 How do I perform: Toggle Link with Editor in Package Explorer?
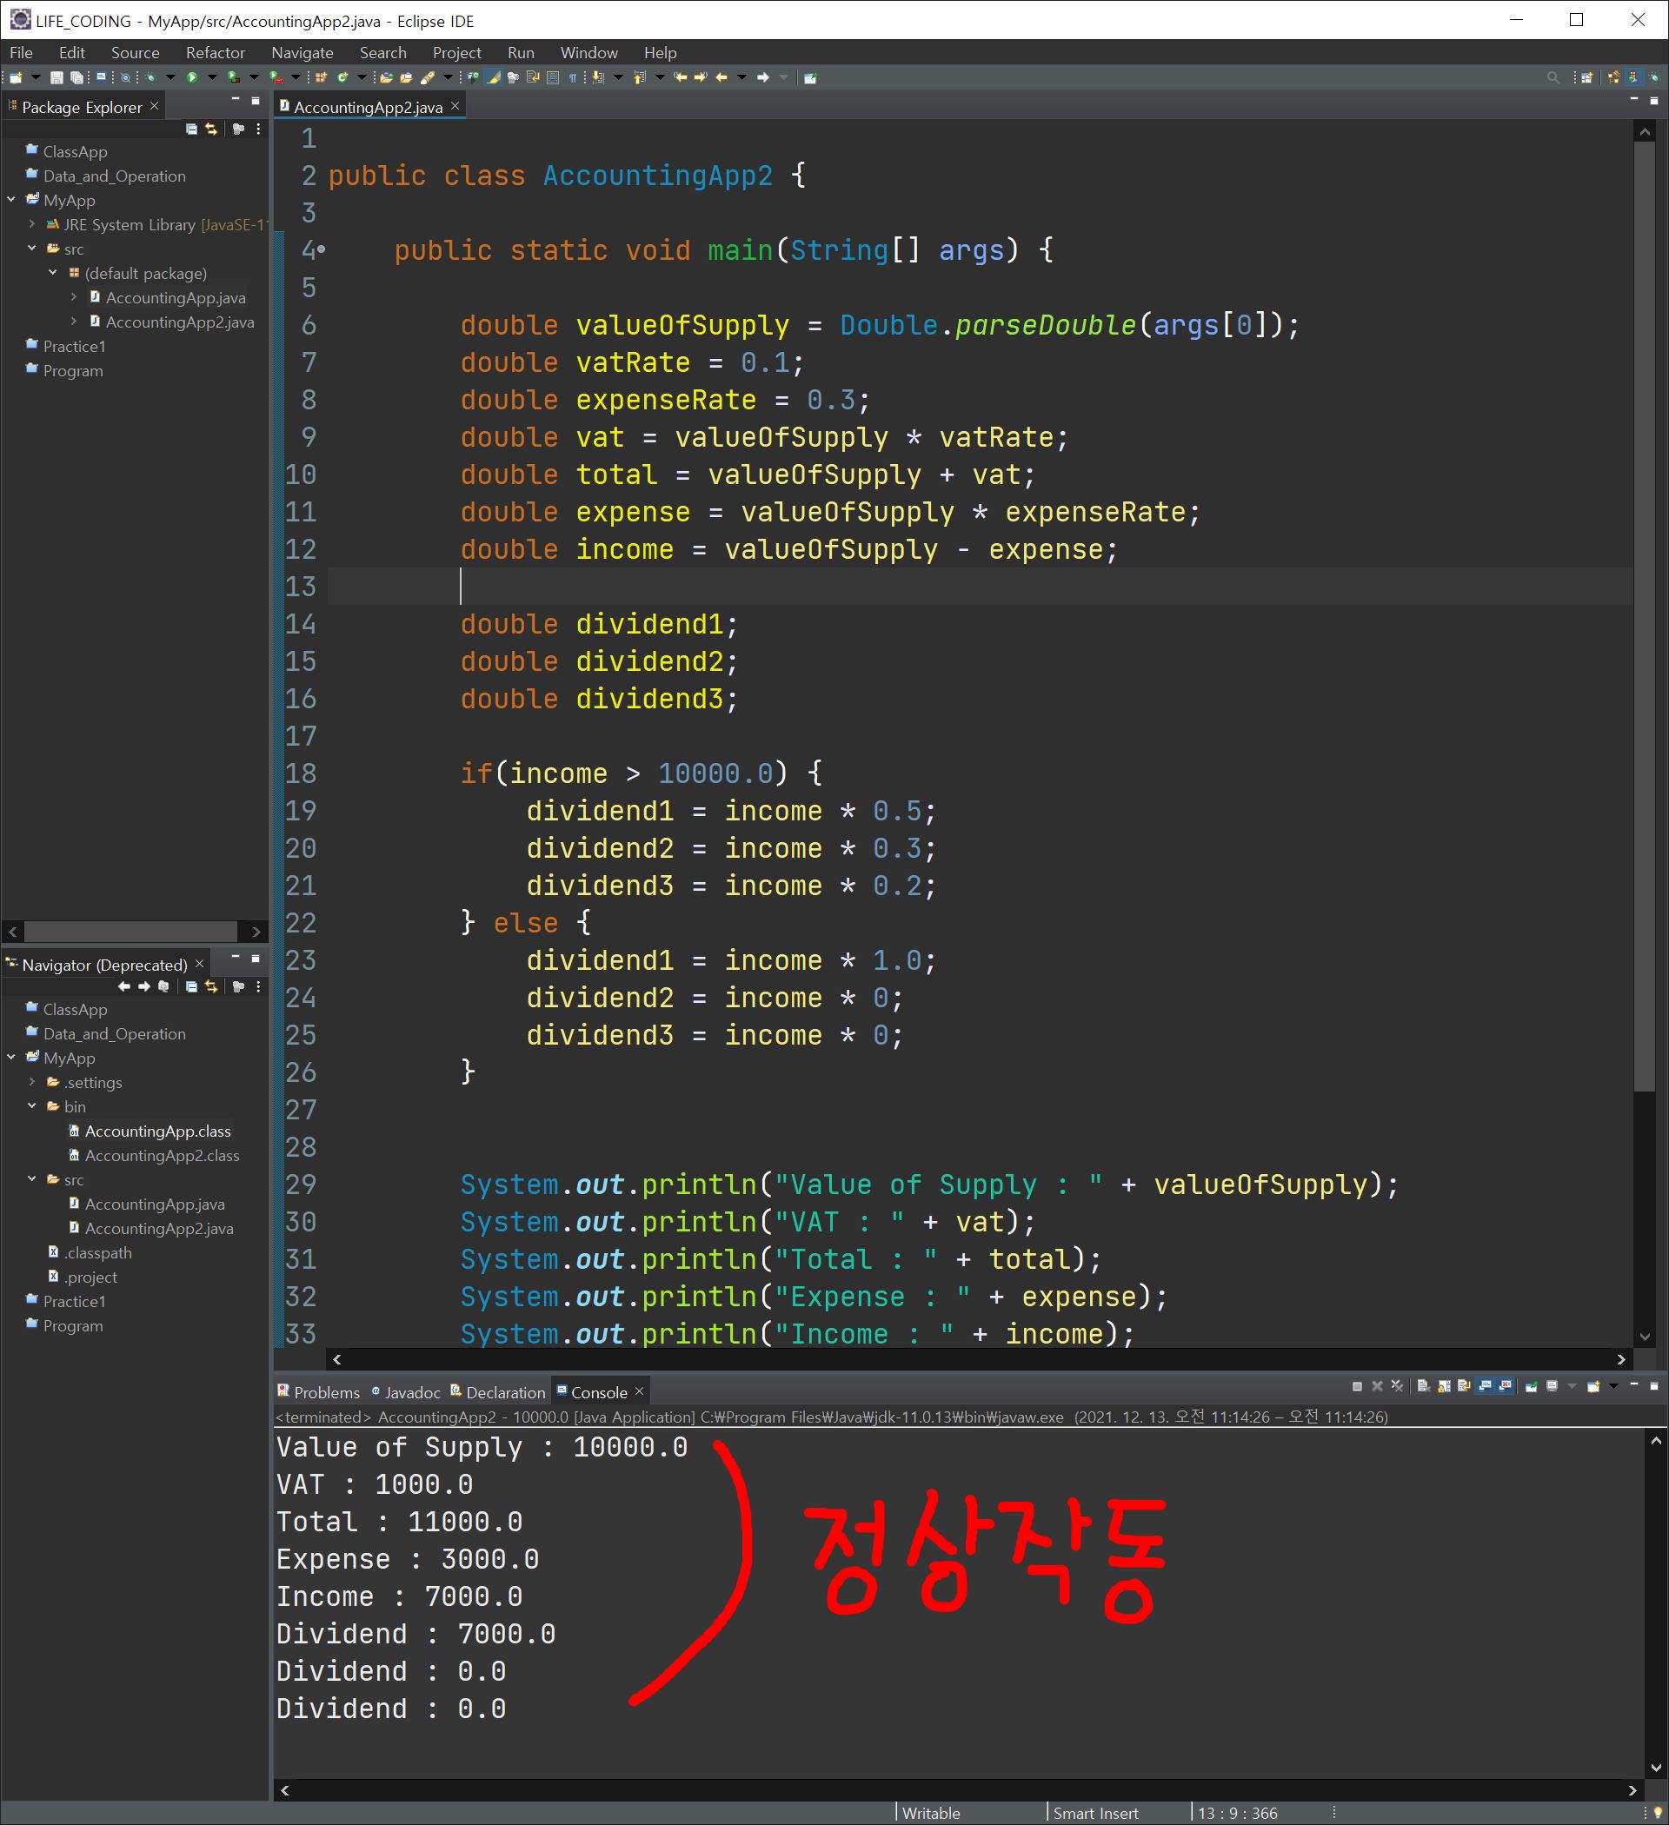point(212,129)
